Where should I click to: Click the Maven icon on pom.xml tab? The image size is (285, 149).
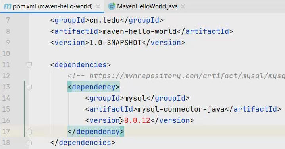[8, 6]
